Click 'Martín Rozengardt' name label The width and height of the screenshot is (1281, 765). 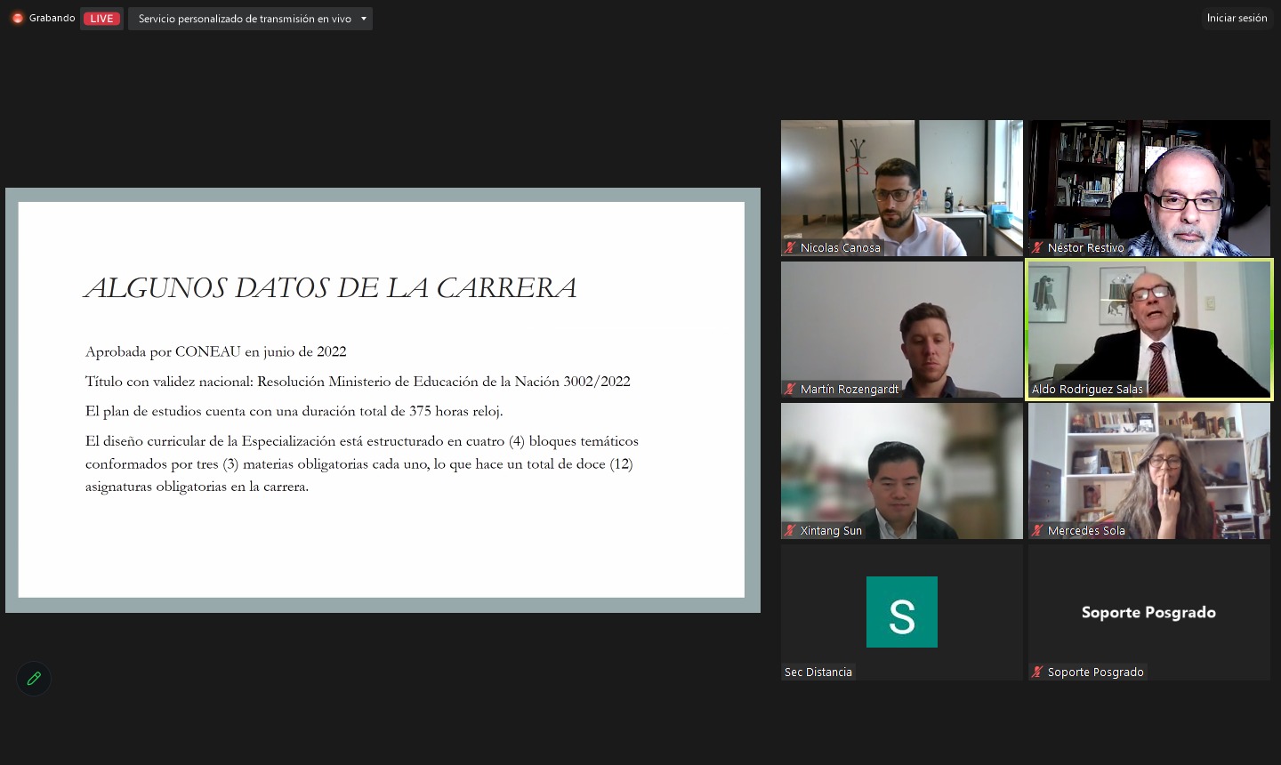point(850,389)
